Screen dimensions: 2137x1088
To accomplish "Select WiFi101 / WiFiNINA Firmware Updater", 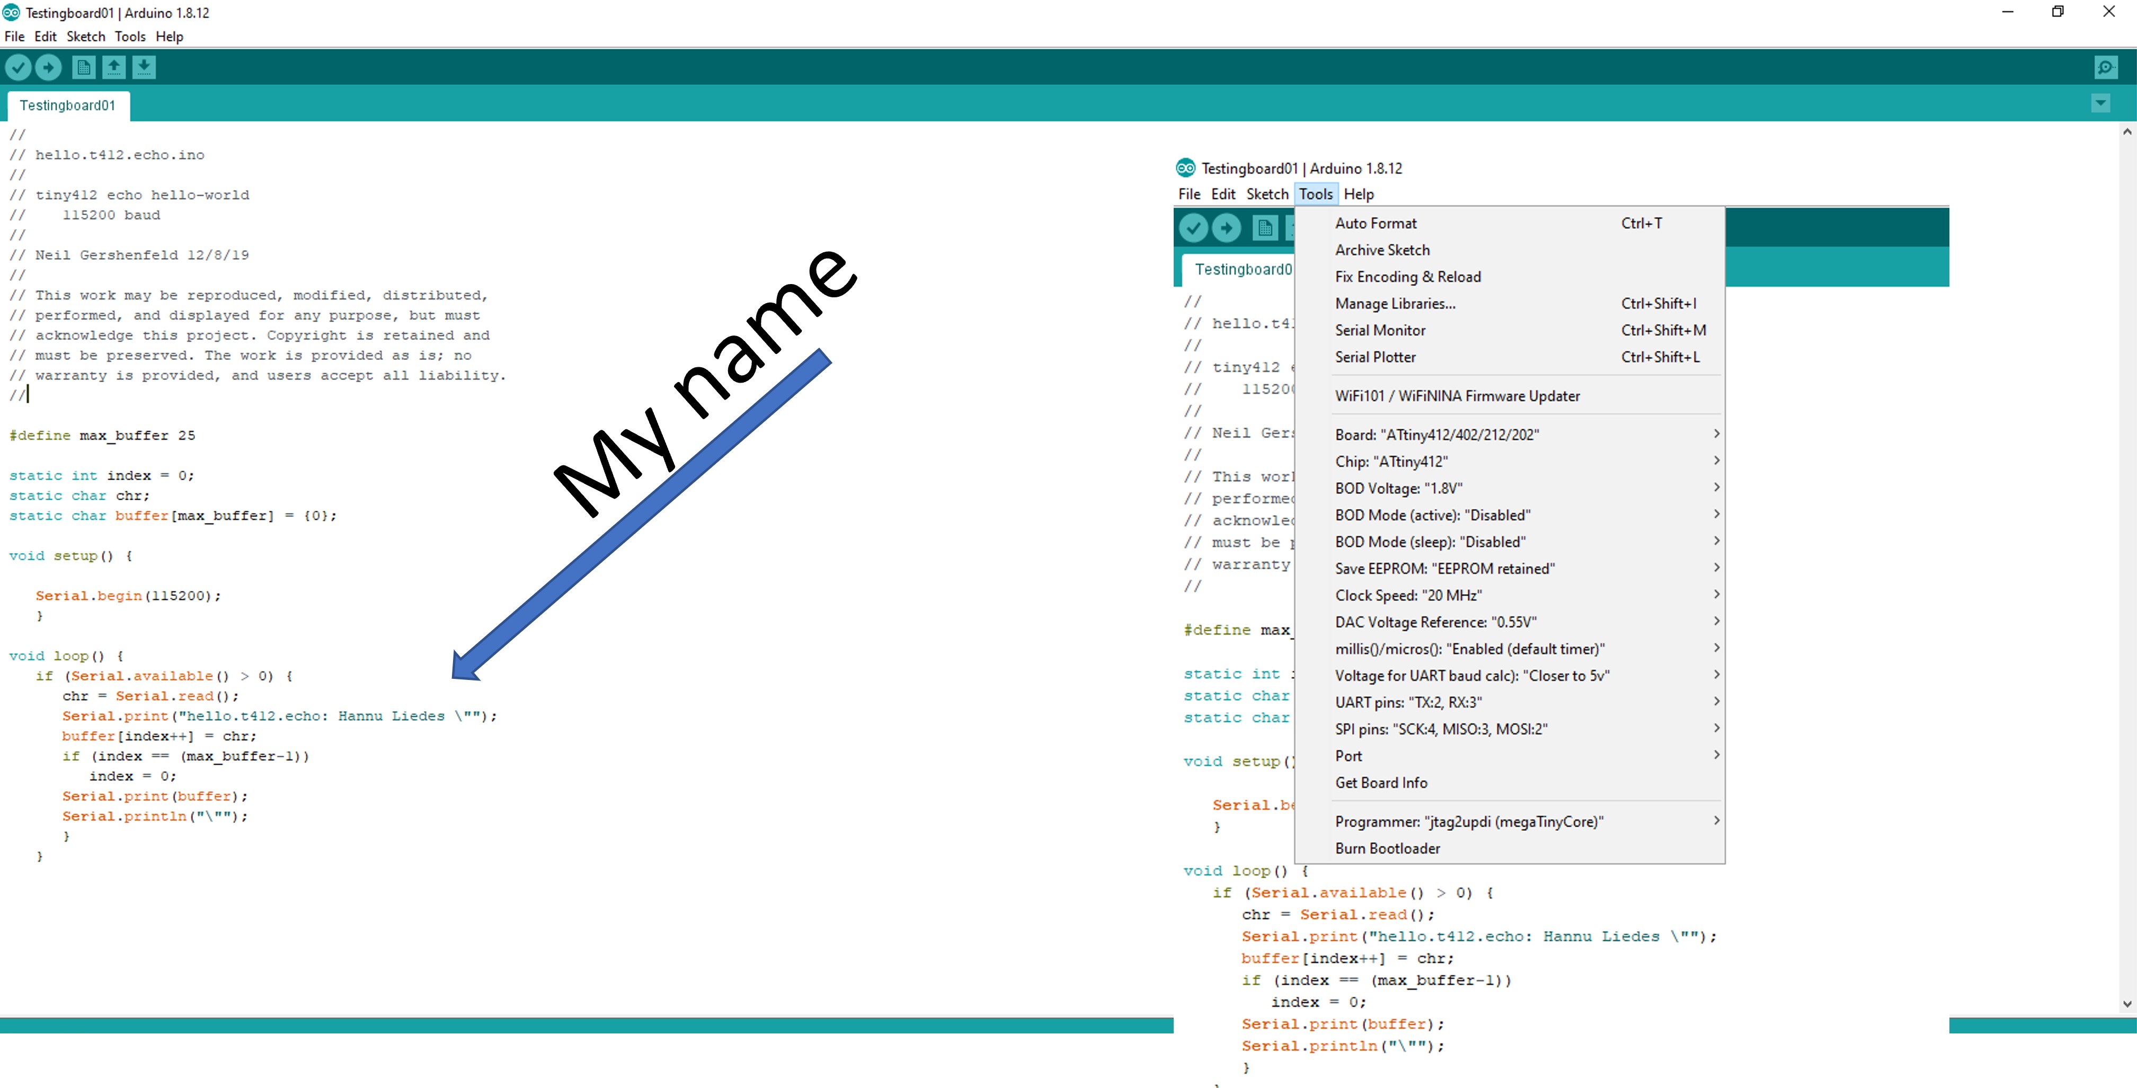I will coord(1509,396).
